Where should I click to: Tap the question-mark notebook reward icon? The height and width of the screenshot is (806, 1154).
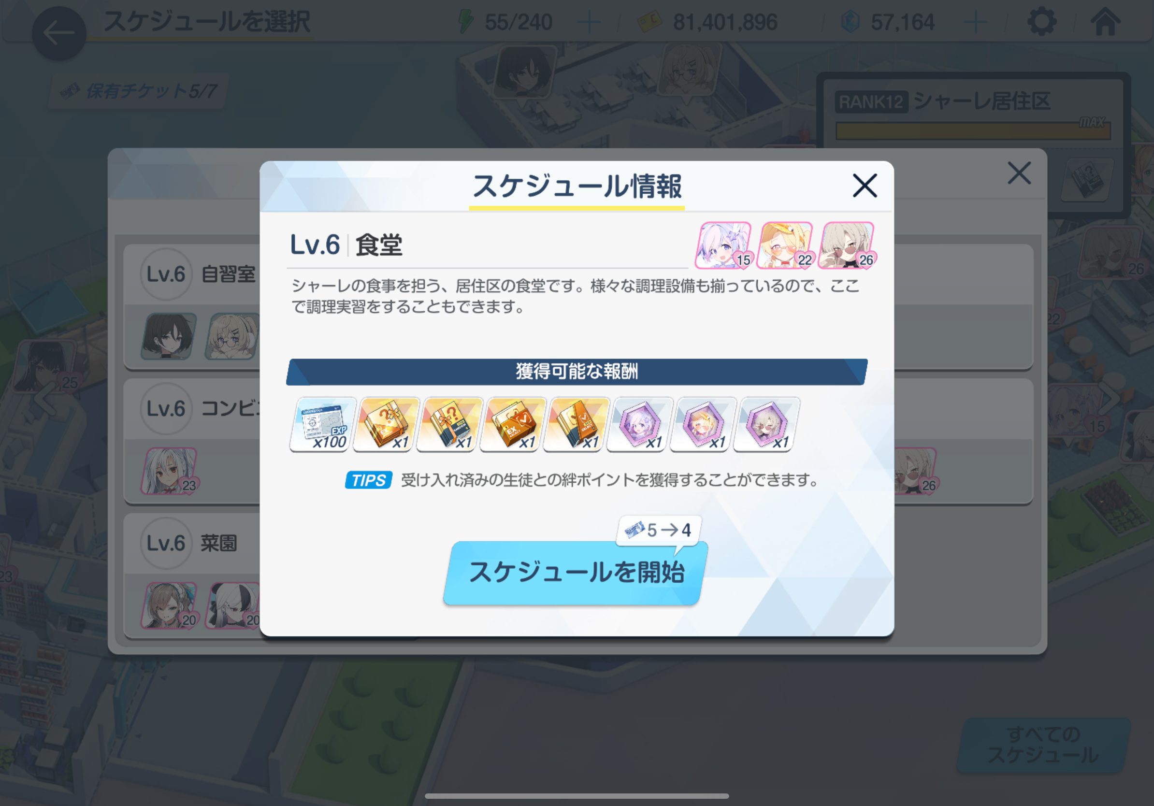(449, 424)
